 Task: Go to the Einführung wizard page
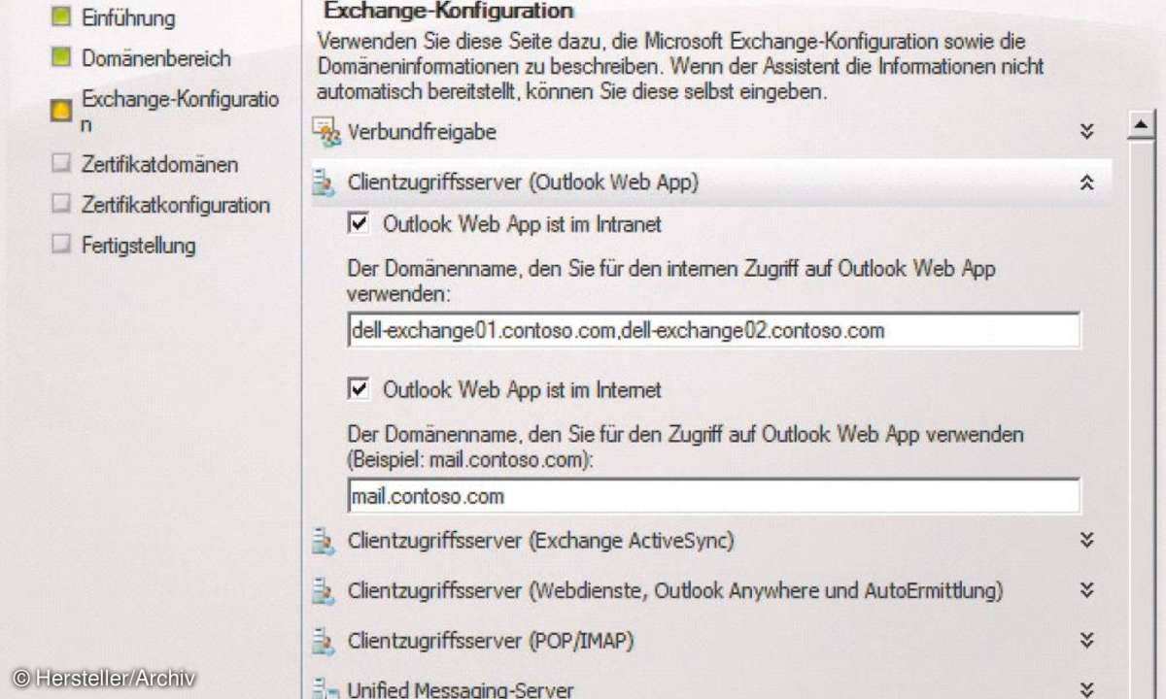[x=128, y=17]
